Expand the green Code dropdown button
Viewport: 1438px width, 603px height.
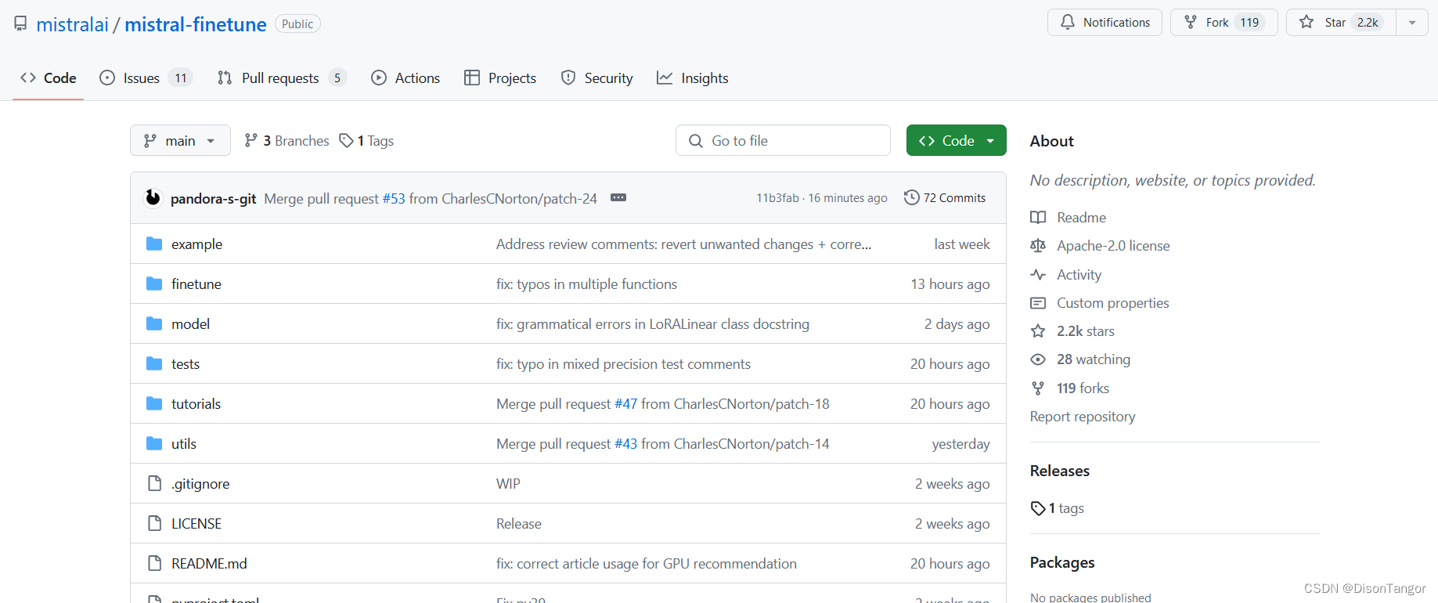pos(957,141)
